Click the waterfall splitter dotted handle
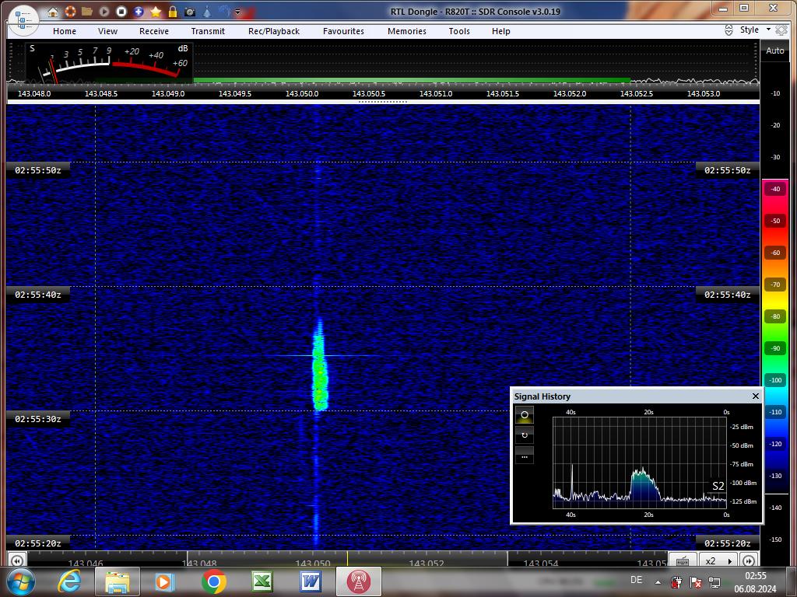The width and height of the screenshot is (797, 597). (383, 102)
